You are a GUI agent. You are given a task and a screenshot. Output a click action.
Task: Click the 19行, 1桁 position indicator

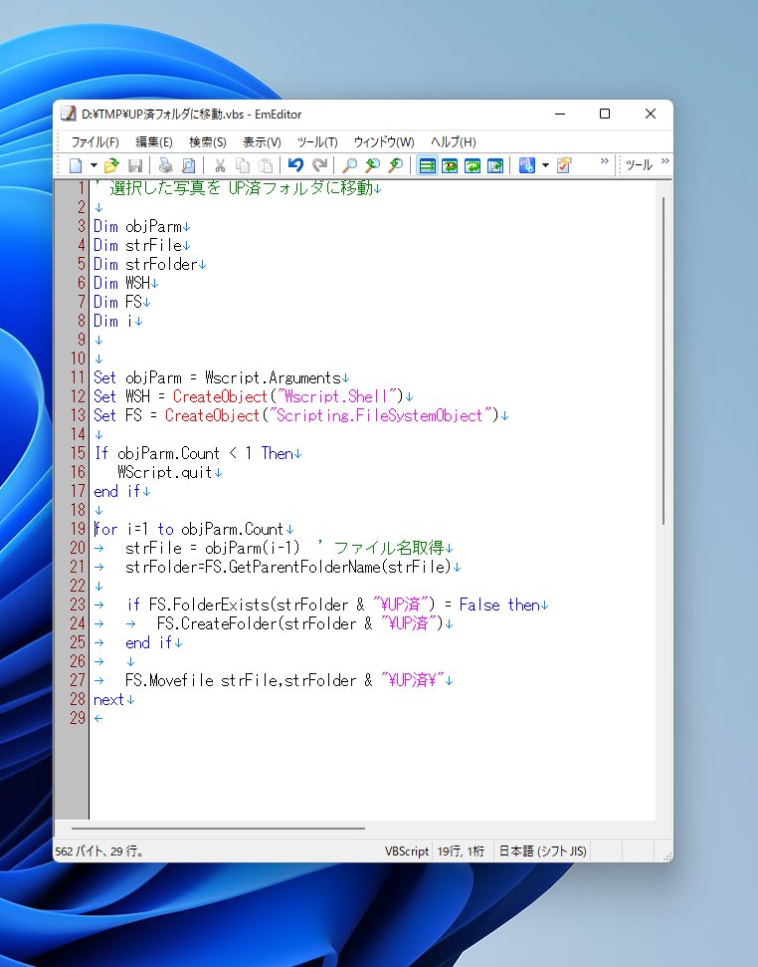coord(462,851)
